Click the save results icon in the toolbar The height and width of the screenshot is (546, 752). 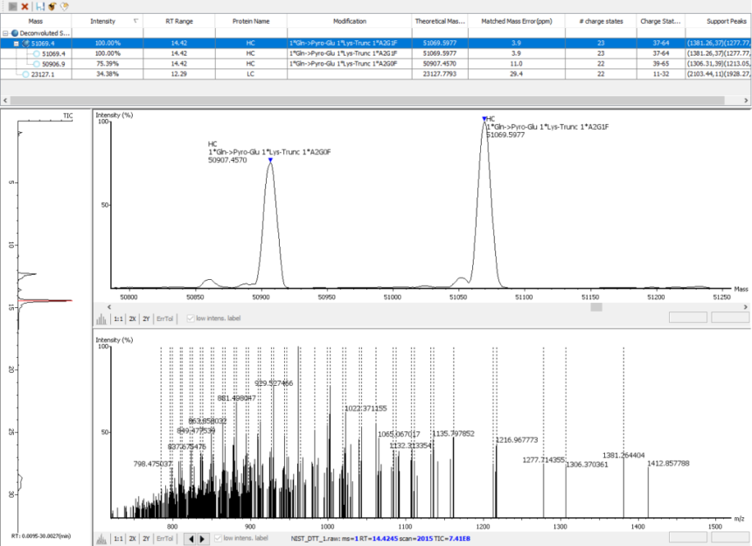(39, 5)
